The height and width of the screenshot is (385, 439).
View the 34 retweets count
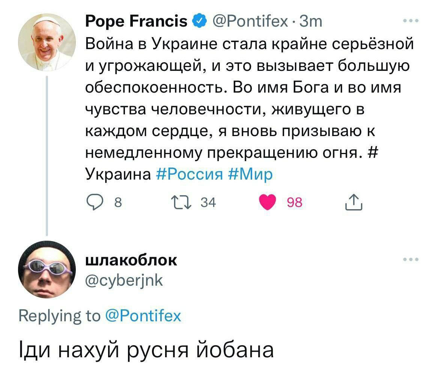click(208, 202)
